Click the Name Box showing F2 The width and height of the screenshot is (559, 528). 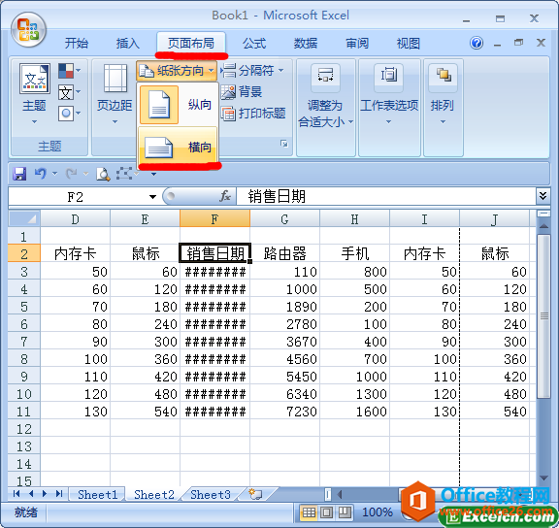point(76,197)
